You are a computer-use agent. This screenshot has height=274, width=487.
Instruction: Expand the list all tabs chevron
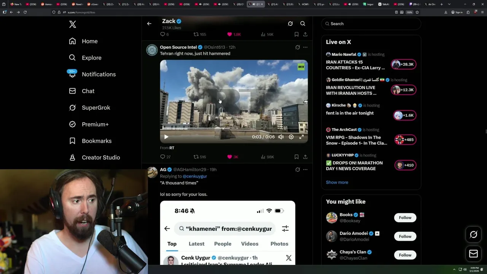[x=449, y=4]
